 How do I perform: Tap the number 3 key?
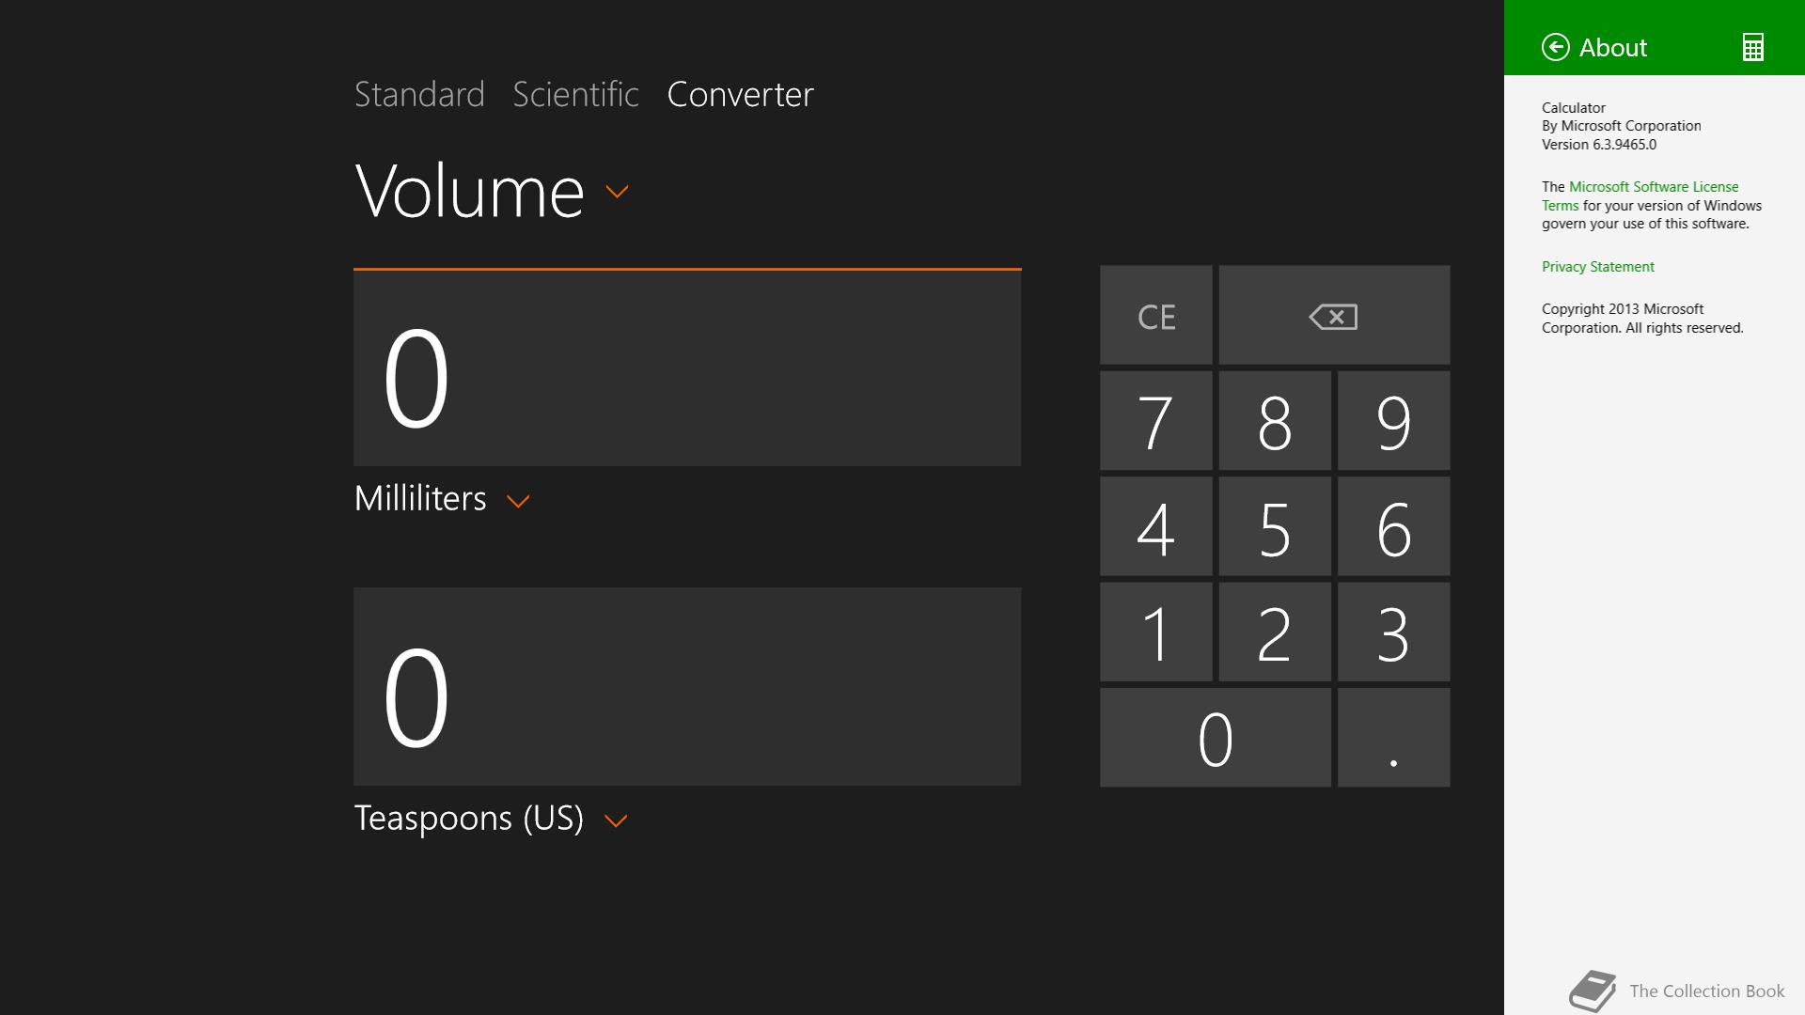pyautogui.click(x=1393, y=632)
